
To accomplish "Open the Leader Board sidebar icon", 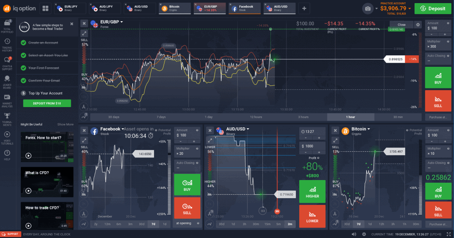I will [x=7, y=82].
